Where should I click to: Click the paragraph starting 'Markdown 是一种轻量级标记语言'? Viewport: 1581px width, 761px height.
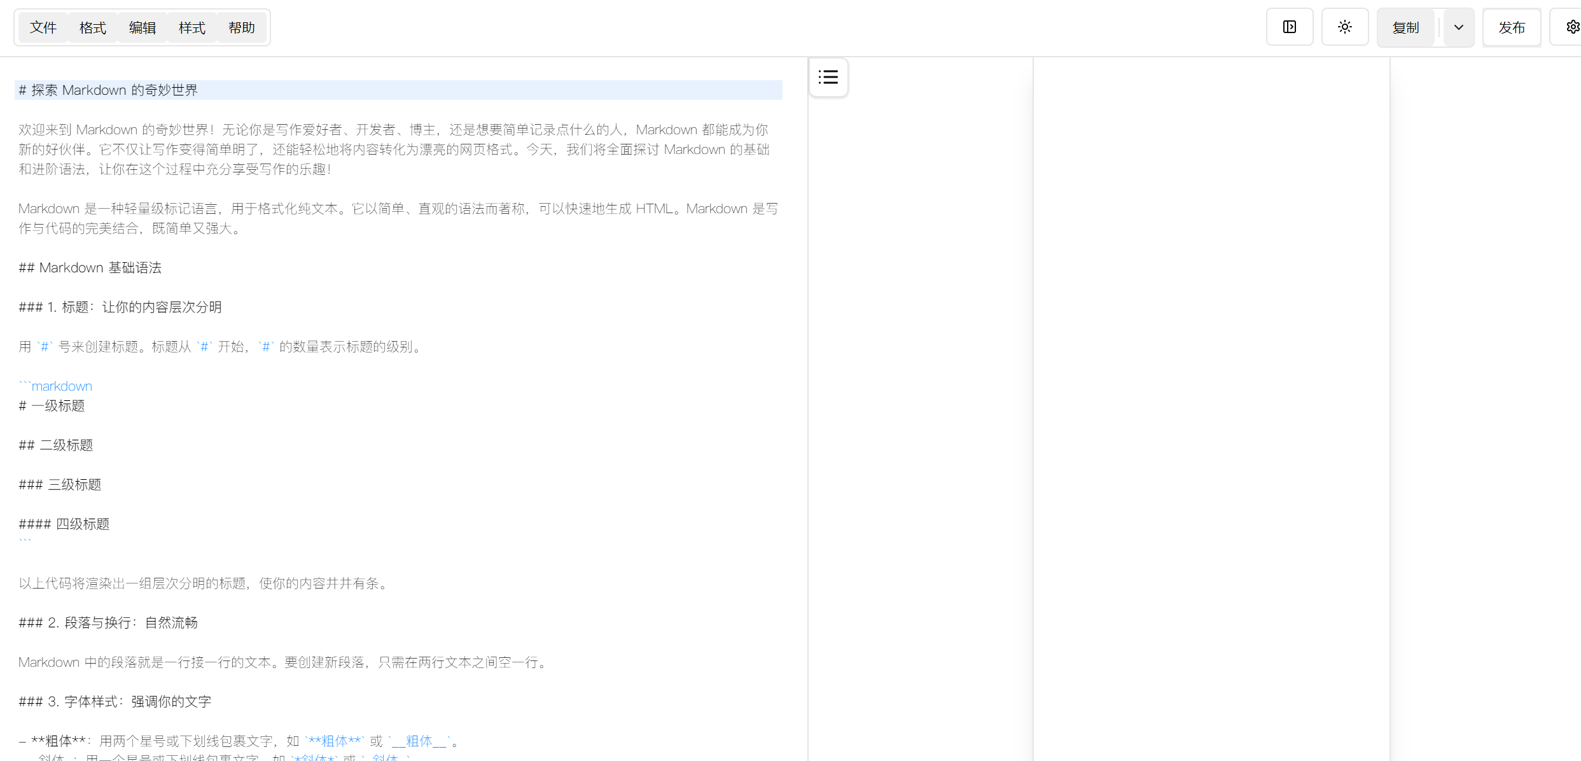(398, 218)
